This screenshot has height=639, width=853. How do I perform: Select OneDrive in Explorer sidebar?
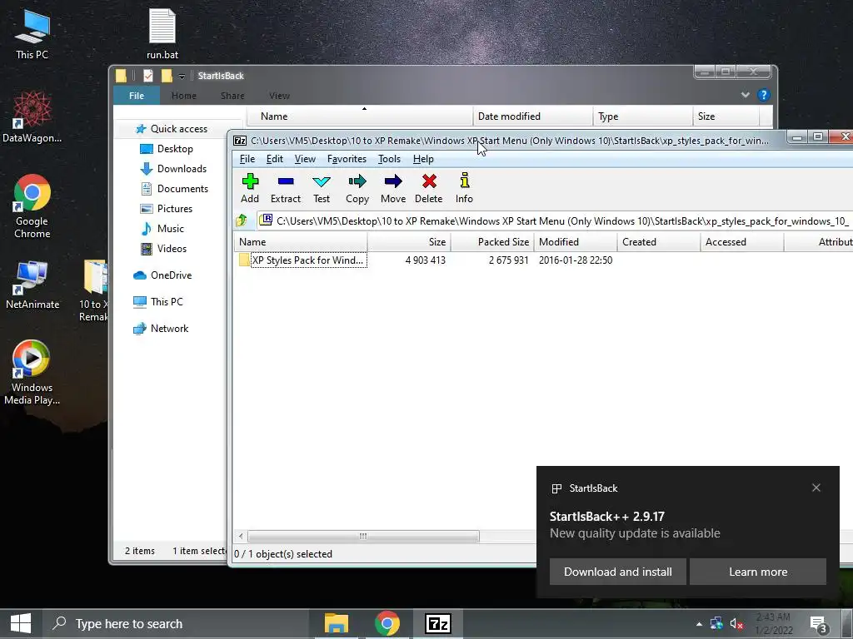coord(162,275)
